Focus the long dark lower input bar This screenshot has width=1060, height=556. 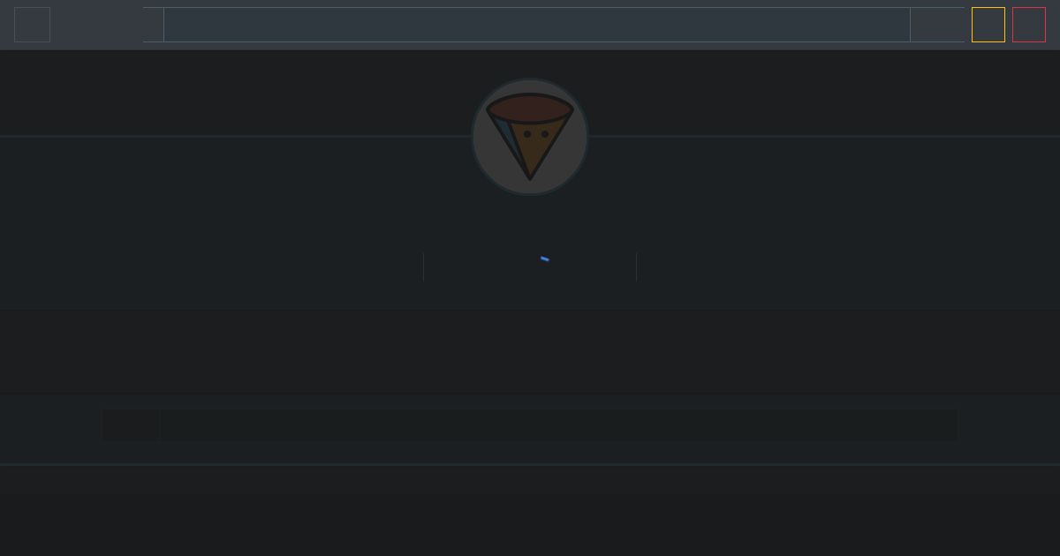click(x=558, y=425)
